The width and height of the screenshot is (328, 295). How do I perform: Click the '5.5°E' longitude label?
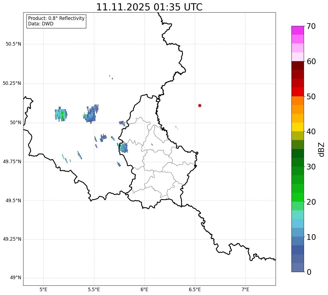click(94, 289)
